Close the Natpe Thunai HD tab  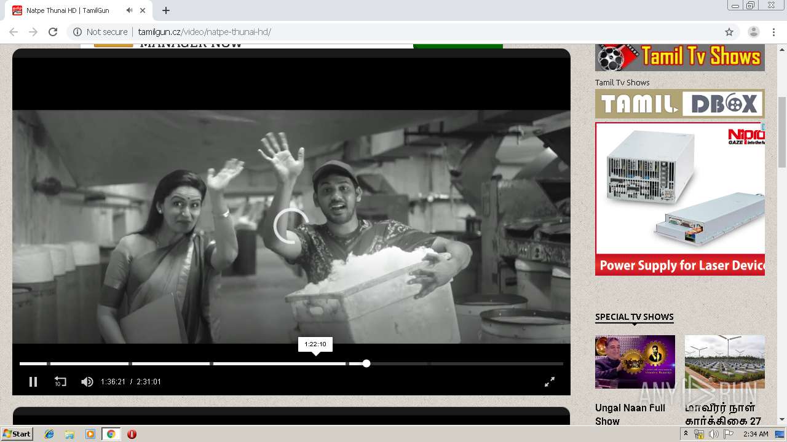click(x=143, y=10)
